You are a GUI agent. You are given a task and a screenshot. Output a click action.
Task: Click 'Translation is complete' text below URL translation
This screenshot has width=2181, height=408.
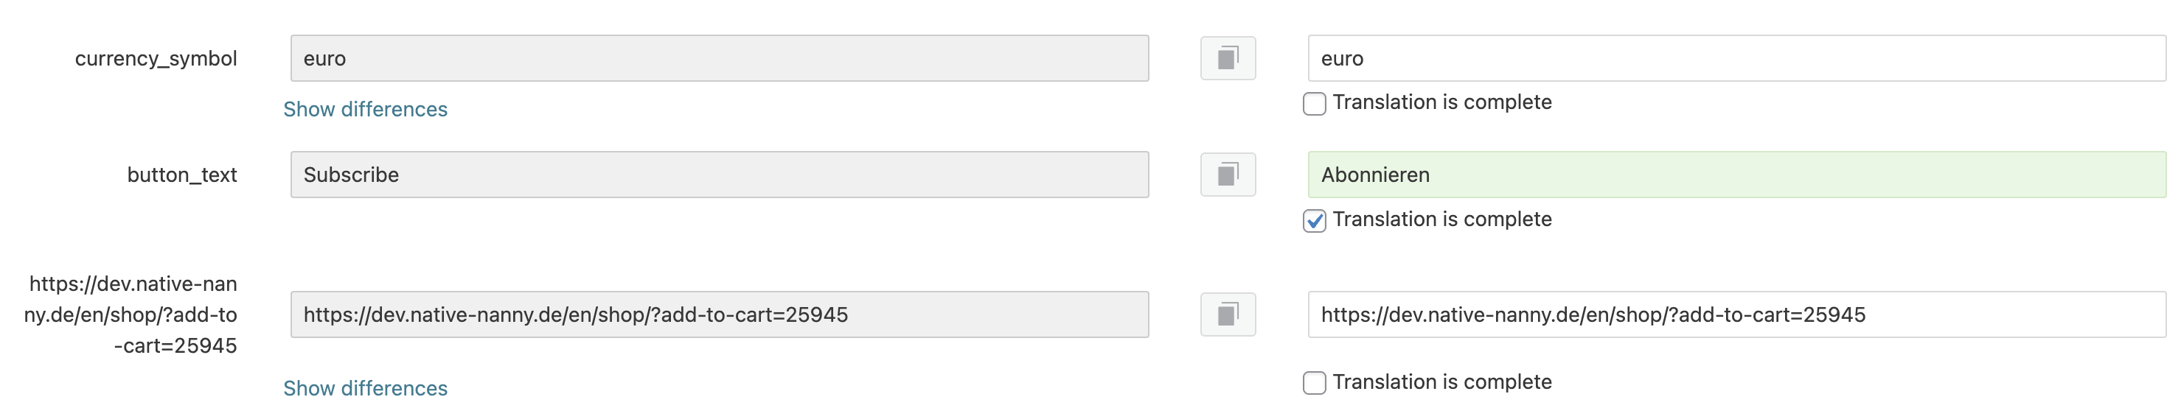coord(1442,381)
